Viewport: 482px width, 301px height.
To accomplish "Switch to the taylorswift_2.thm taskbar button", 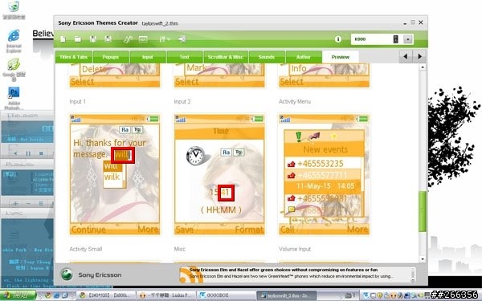I will (x=286, y=295).
